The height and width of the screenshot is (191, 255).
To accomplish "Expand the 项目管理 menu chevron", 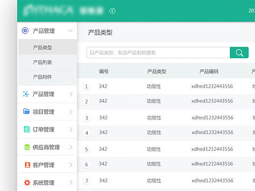I will (x=71, y=112).
